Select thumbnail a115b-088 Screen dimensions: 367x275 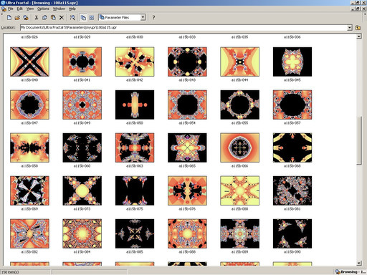click(187, 233)
